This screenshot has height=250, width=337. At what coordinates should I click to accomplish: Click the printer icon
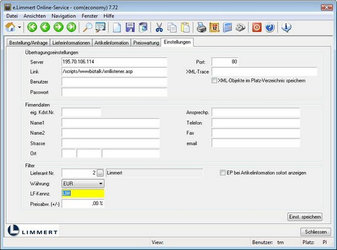(x=202, y=27)
